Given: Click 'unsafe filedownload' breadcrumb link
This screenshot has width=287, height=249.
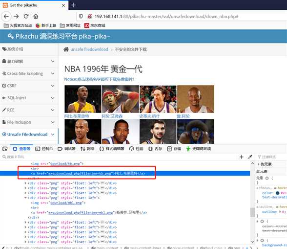Looking at the screenshot, I should point(89,49).
